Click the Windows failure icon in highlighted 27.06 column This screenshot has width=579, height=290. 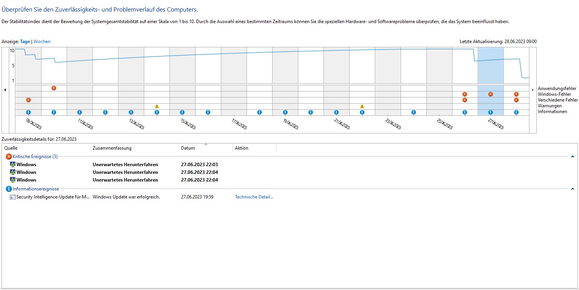491,94
